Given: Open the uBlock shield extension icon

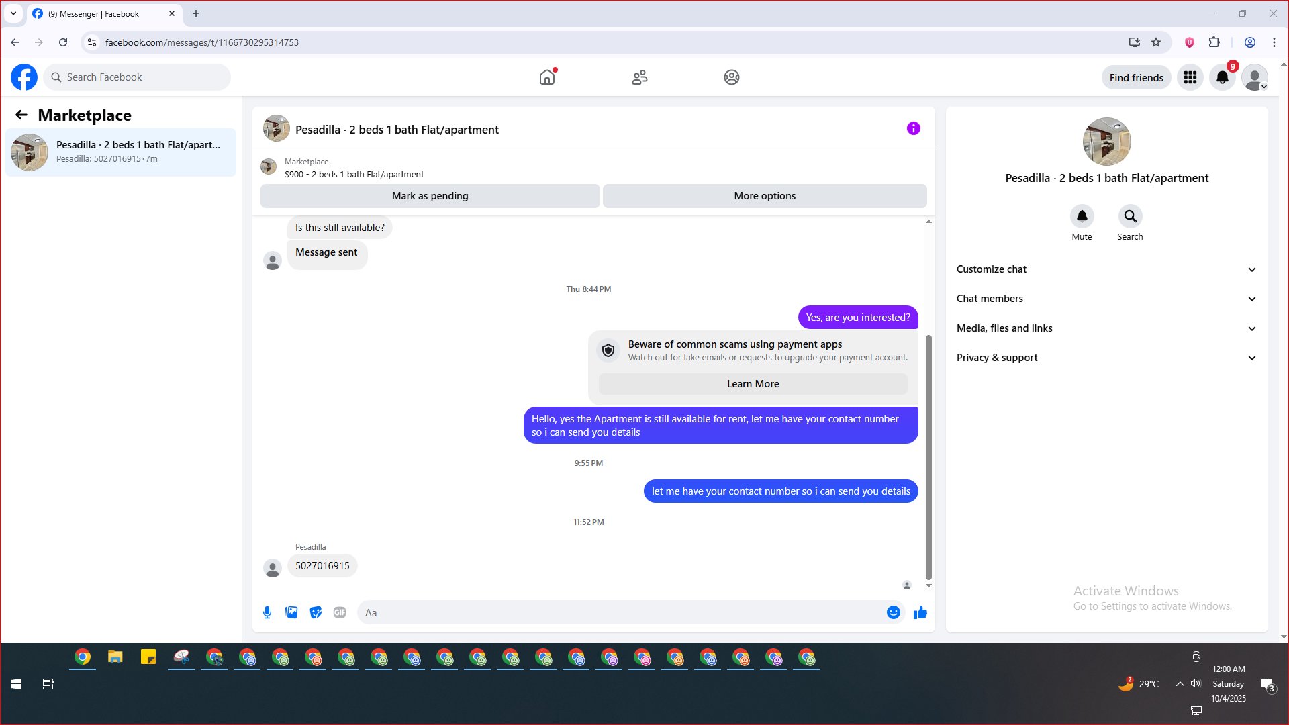Looking at the screenshot, I should [1190, 42].
